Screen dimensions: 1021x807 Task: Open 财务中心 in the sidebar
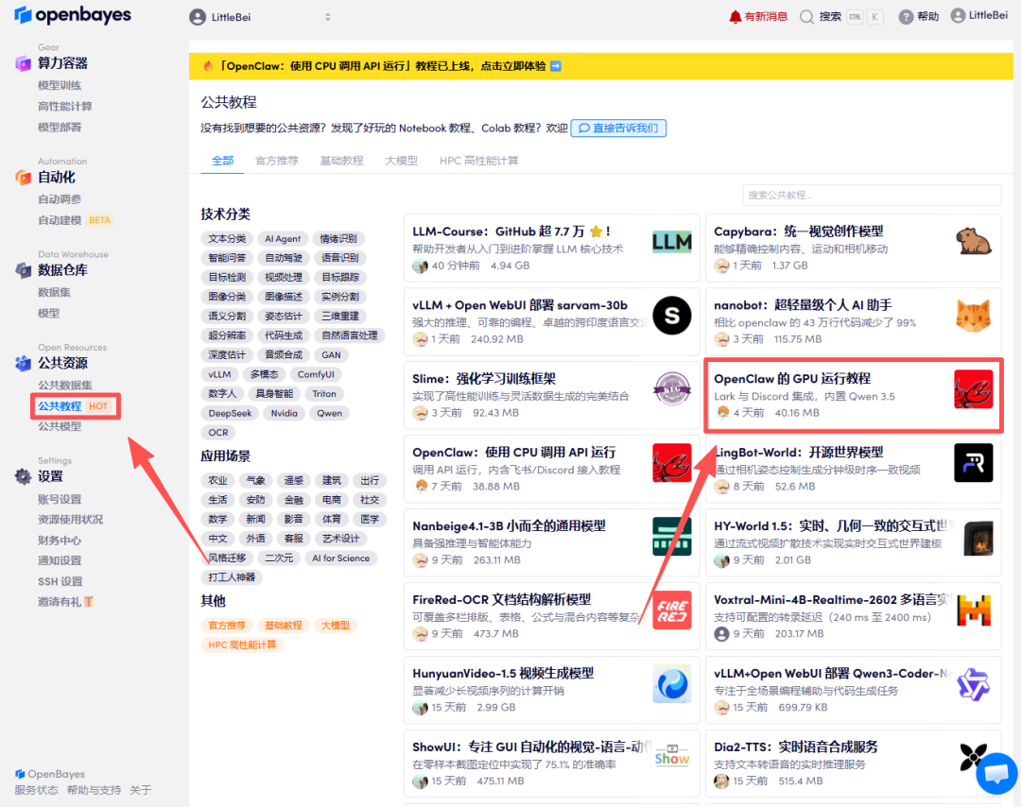(x=60, y=541)
